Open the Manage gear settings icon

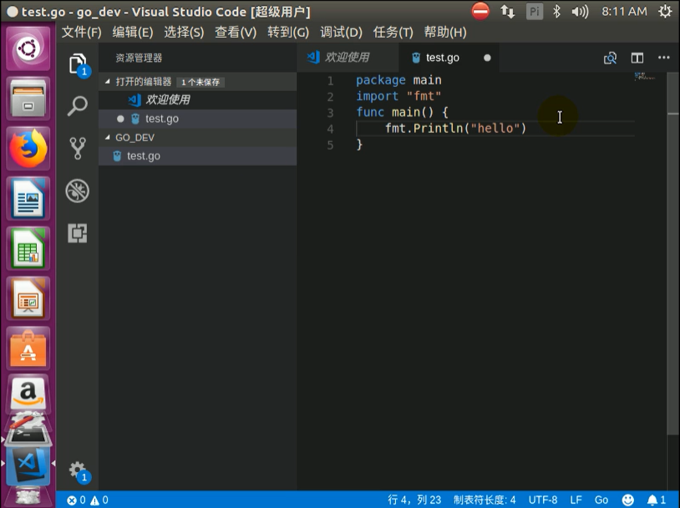(x=78, y=471)
